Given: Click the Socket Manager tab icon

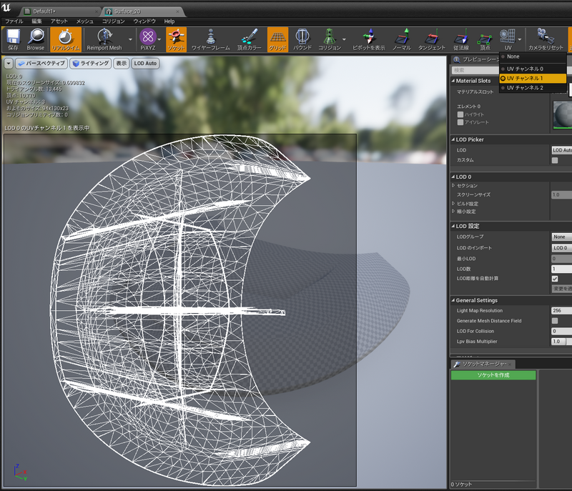Looking at the screenshot, I should [x=457, y=364].
